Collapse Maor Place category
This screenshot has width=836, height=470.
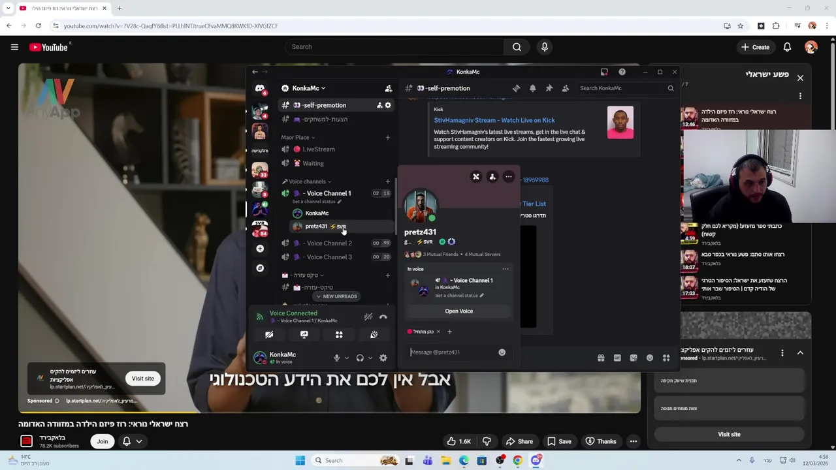[298, 138]
